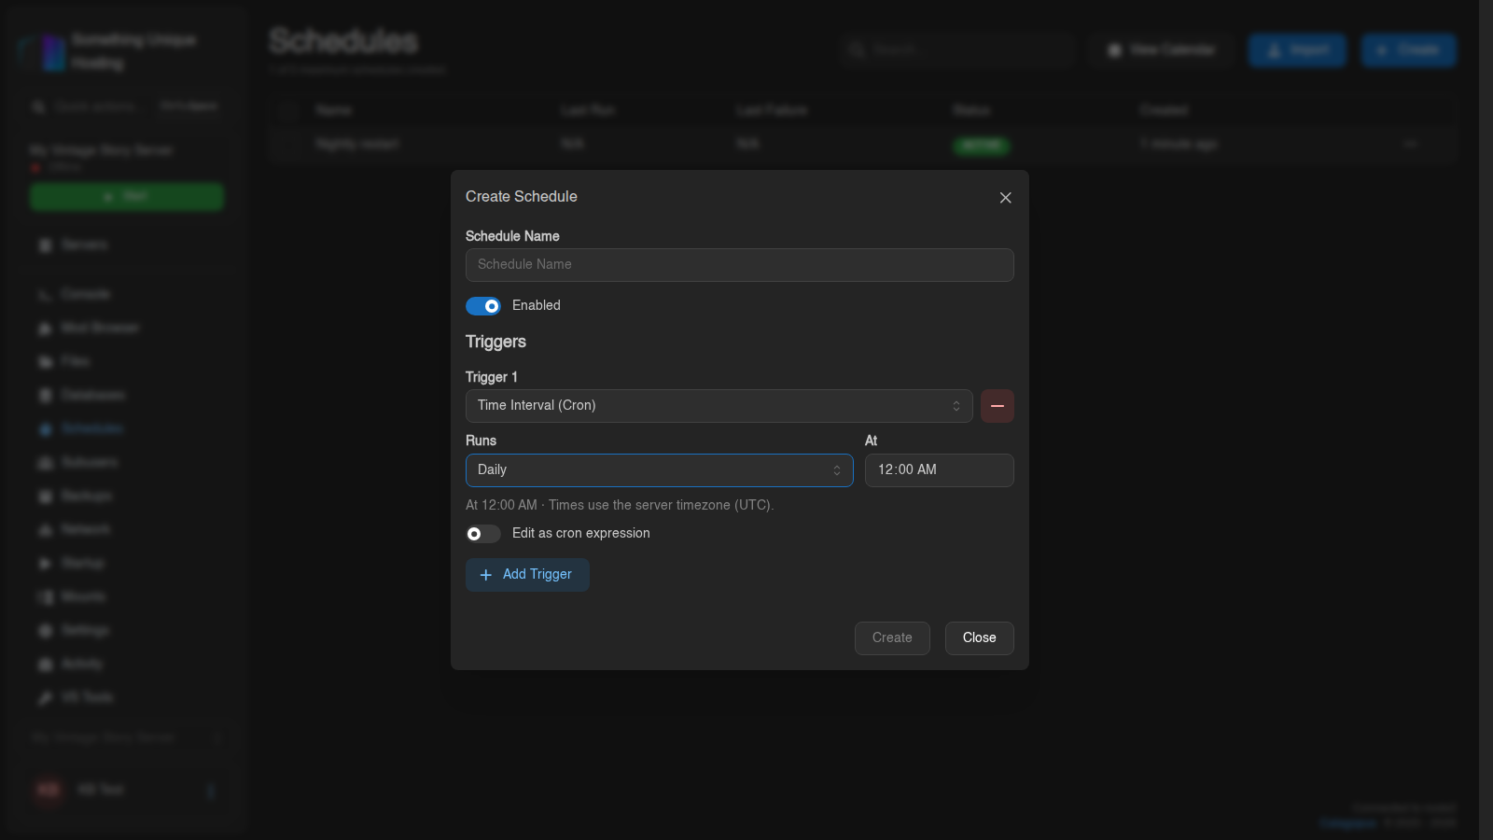Click the Close button in dialog footer
Image resolution: width=1493 pixels, height=840 pixels.
pos(979,638)
